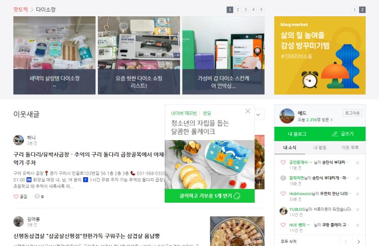
Task: Close the Naver Happybean funding popup
Action: point(248,111)
